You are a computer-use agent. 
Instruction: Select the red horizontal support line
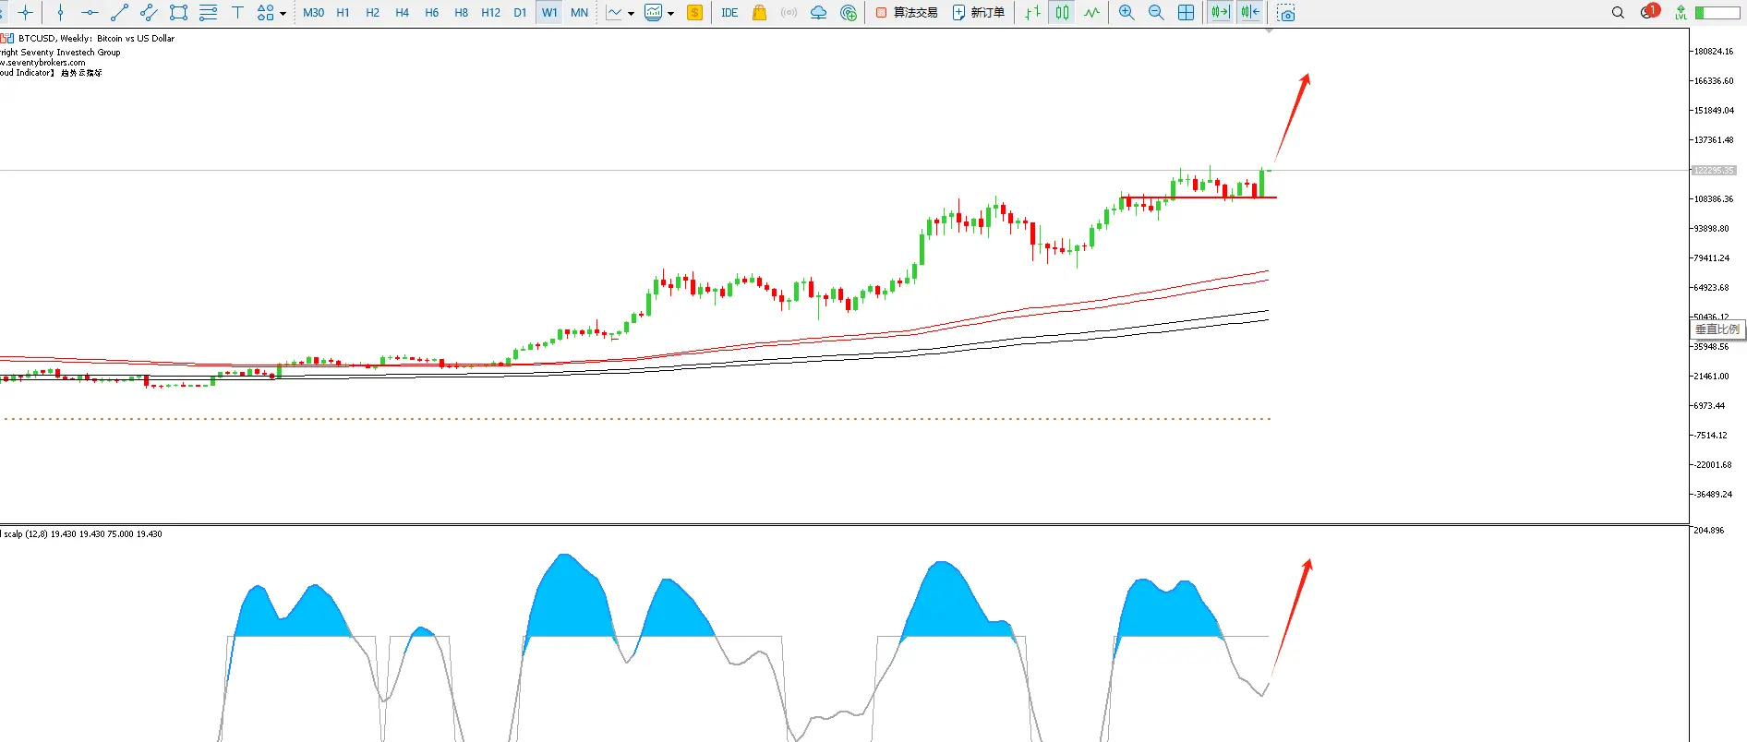coord(1198,197)
